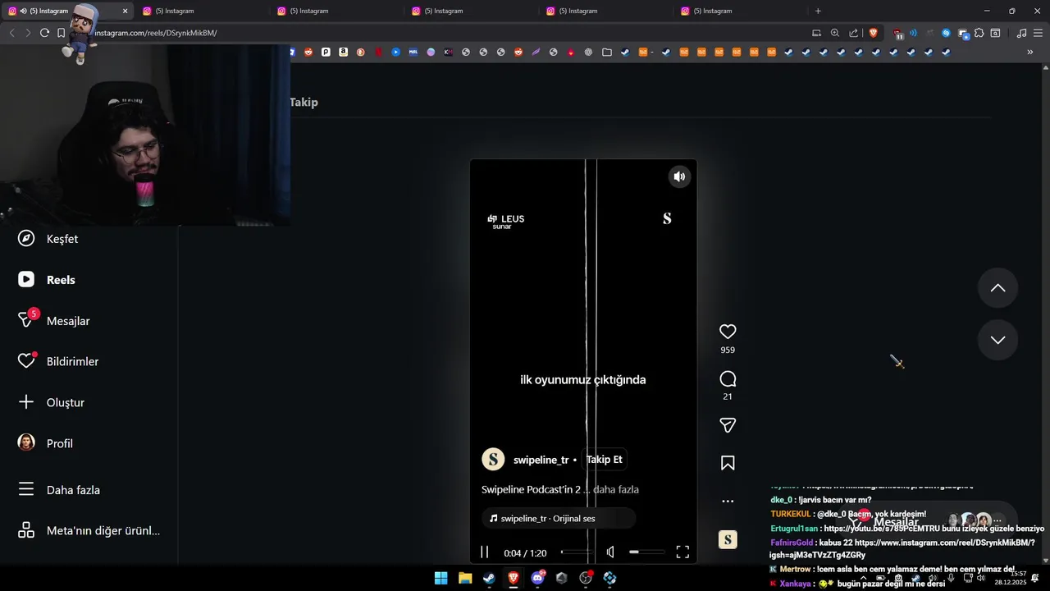
Task: Open the Shazam extension icon
Action: (x=946, y=33)
